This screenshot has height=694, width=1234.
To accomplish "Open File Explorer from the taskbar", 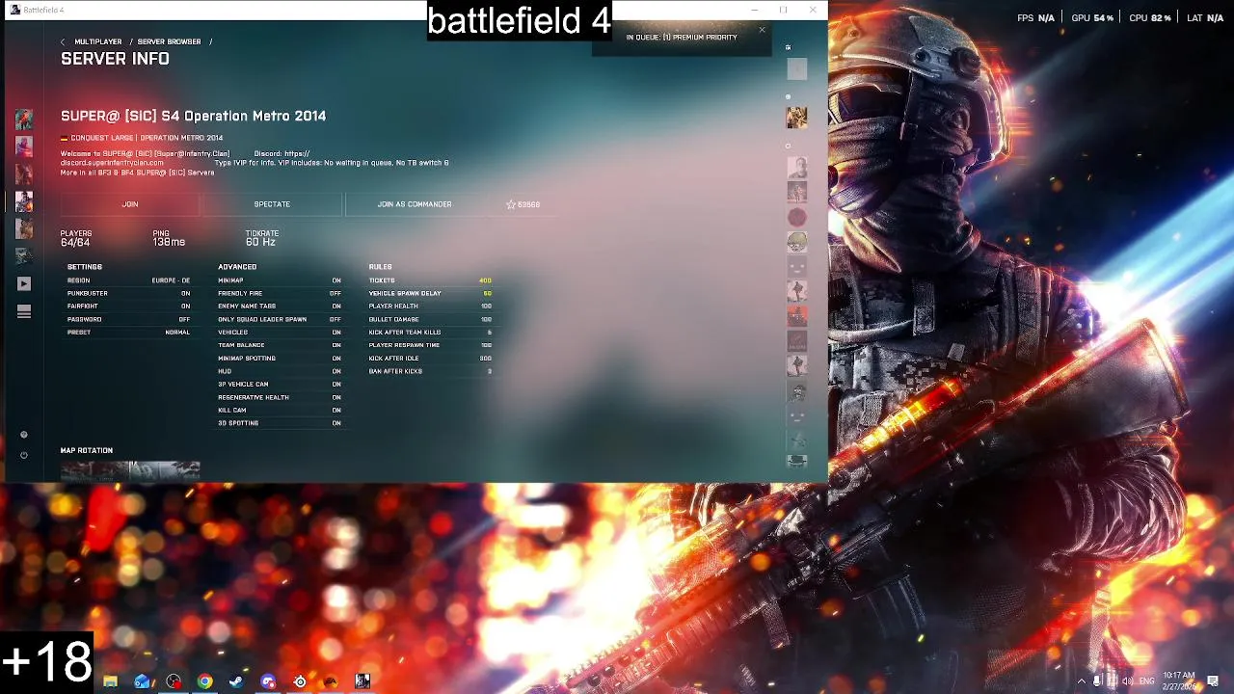I will (x=110, y=681).
